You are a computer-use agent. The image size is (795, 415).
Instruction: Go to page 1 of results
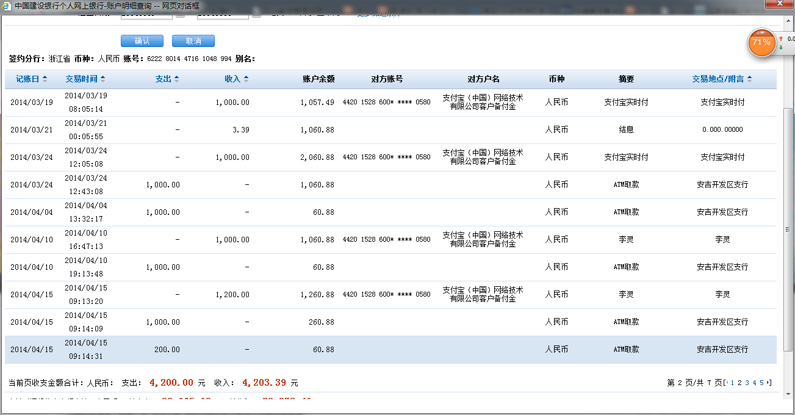pyautogui.click(x=732, y=383)
